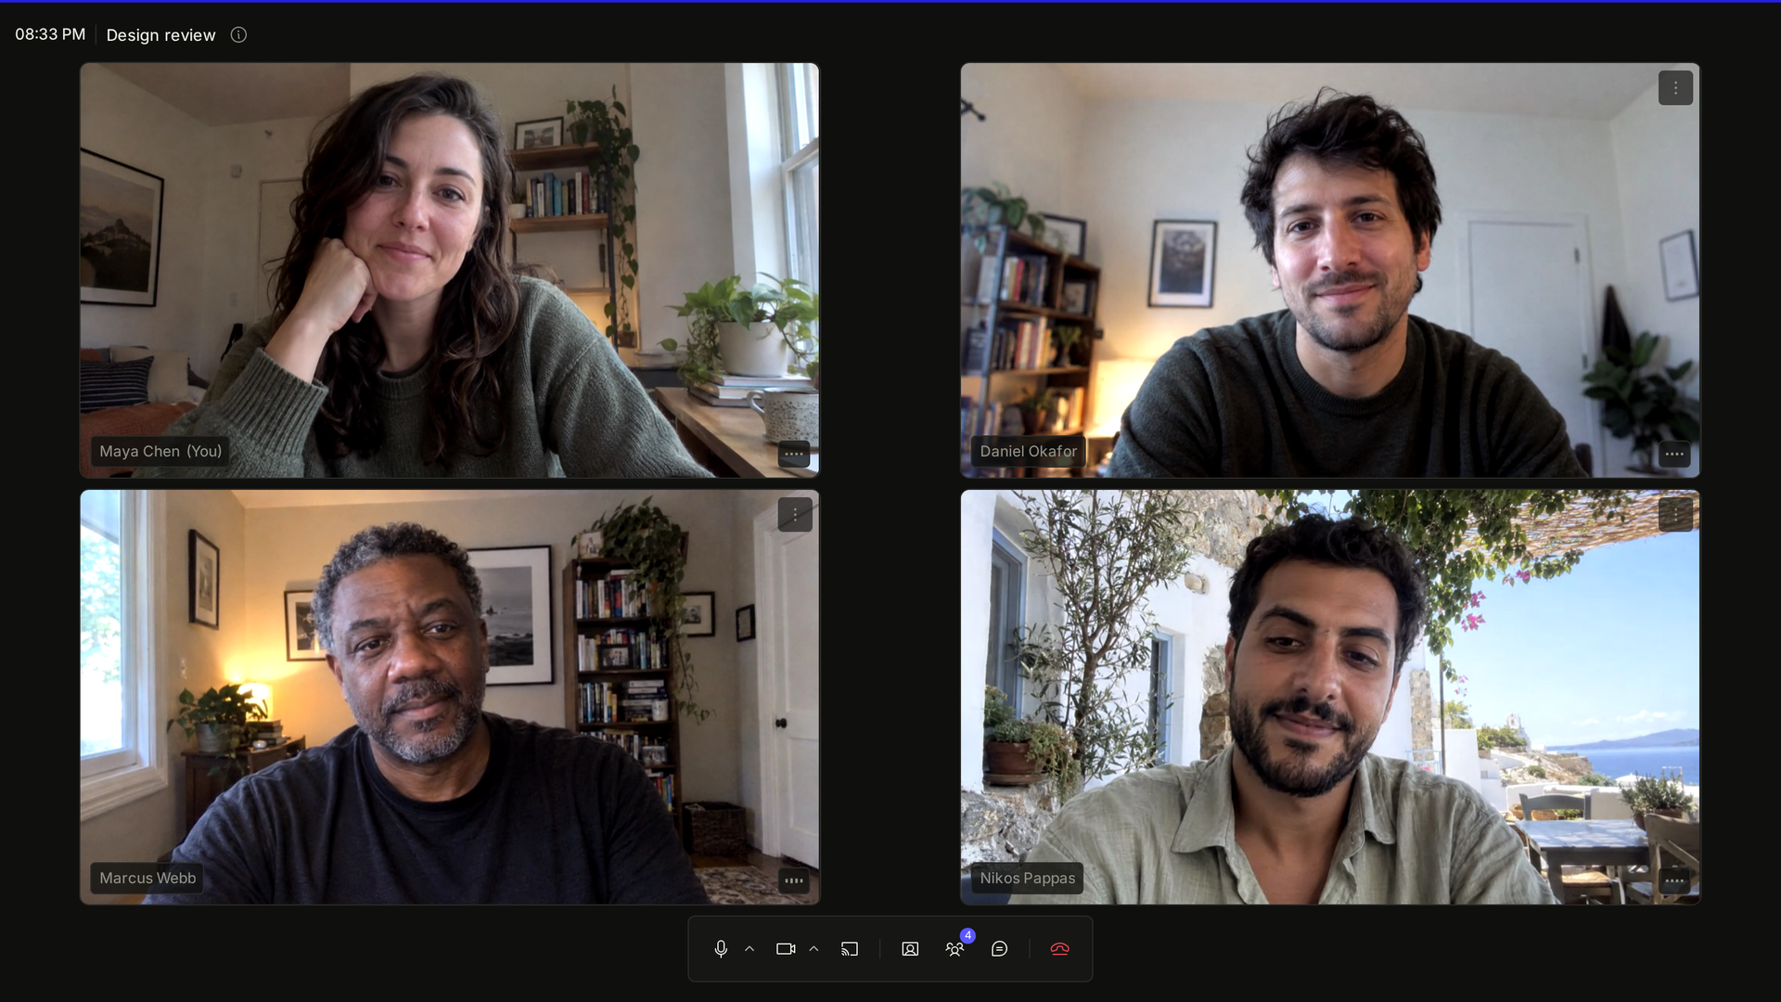The image size is (1781, 1002).
Task: Open vertical dots menu on Nikos Pappas tile
Action: tap(1675, 515)
